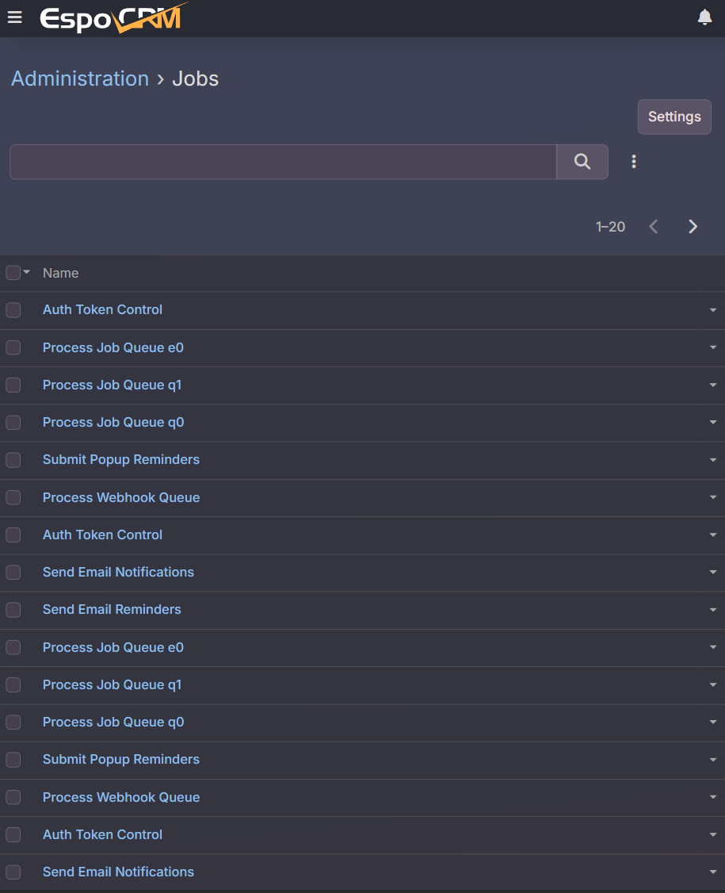Click the search magnifier button
The width and height of the screenshot is (725, 893).
click(x=582, y=162)
